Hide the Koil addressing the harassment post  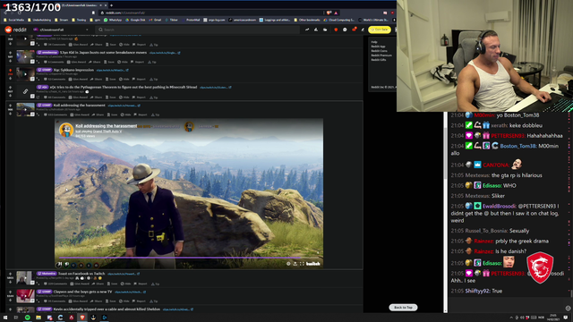point(126,114)
